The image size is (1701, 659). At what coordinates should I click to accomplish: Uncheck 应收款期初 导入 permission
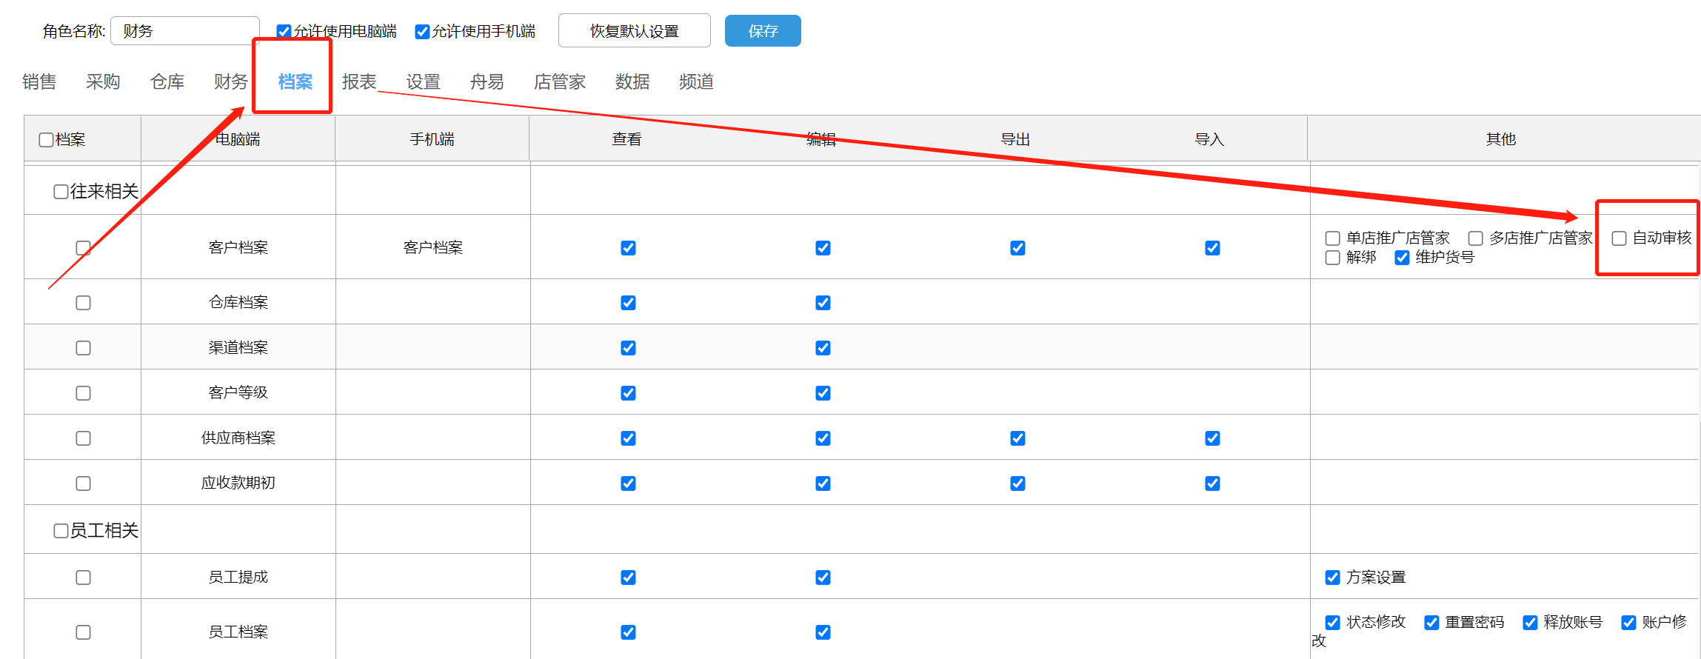coord(1212,484)
